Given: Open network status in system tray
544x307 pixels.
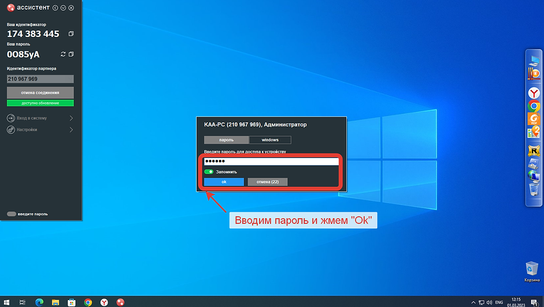Looking at the screenshot, I should tap(481, 302).
